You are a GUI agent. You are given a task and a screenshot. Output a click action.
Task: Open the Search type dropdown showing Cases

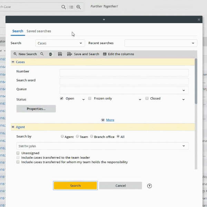click(60, 43)
